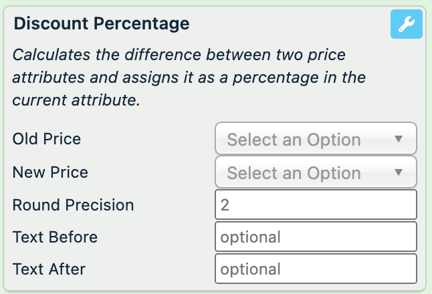Viewport: 432px width, 294px height.
Task: Click the Old Price label
Action: (47, 139)
